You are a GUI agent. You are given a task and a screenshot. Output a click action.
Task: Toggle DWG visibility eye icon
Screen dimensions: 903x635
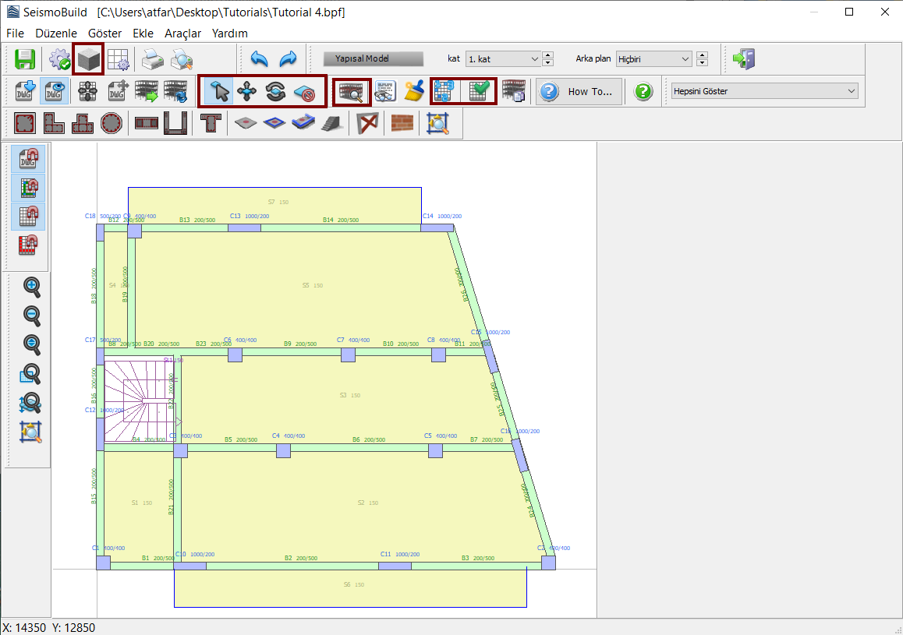point(54,91)
